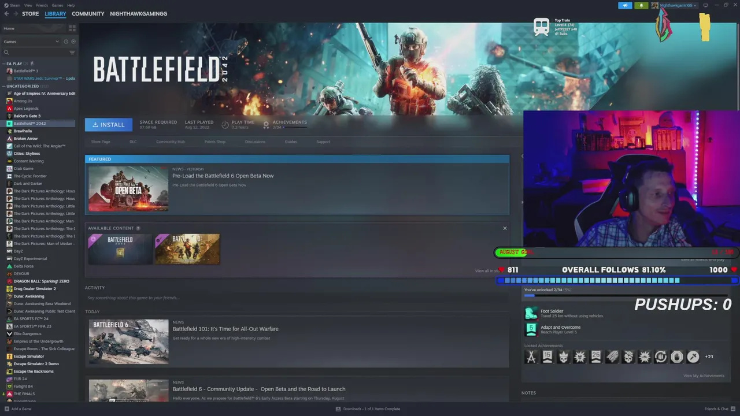Open the NighthawkgaminGG account dropdown
The image size is (740, 416).
678,5
